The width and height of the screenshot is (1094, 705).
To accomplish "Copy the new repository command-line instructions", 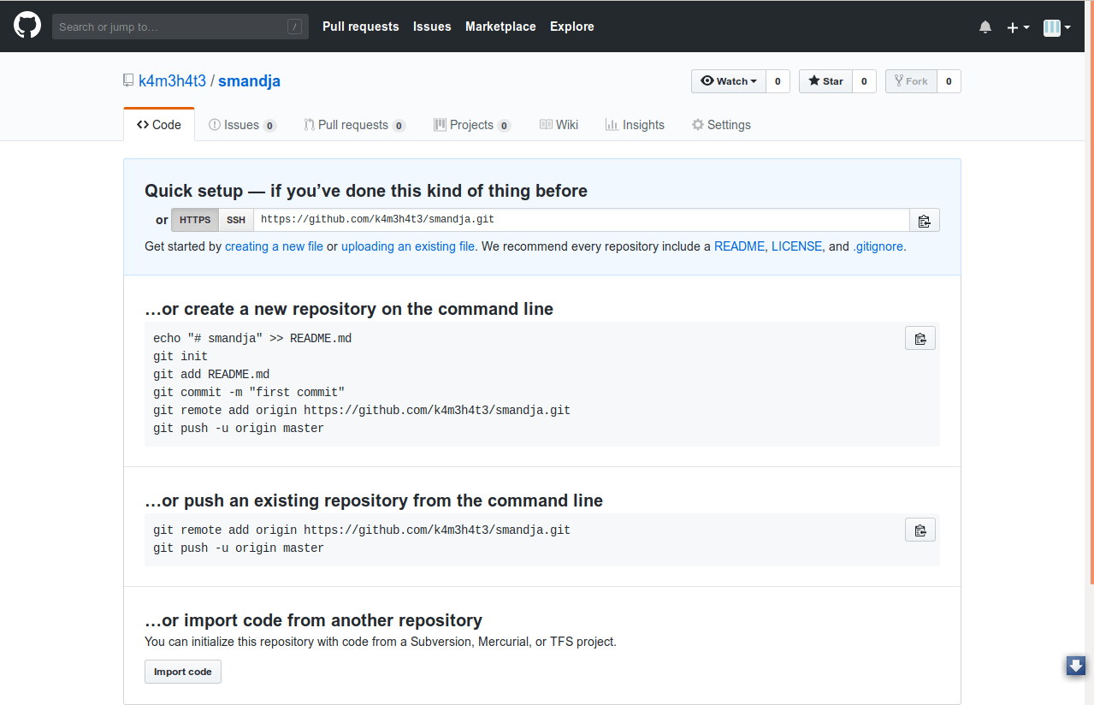I will (x=920, y=338).
